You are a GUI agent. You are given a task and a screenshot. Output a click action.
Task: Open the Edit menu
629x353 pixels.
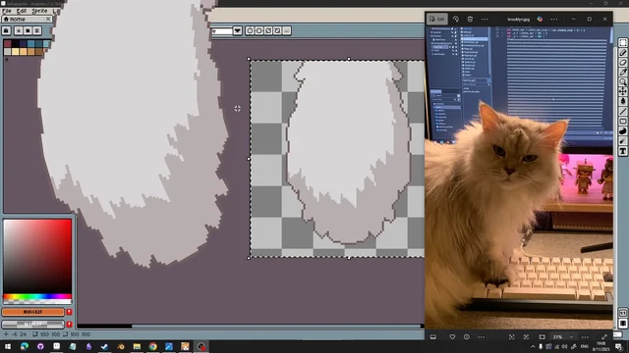click(x=22, y=11)
